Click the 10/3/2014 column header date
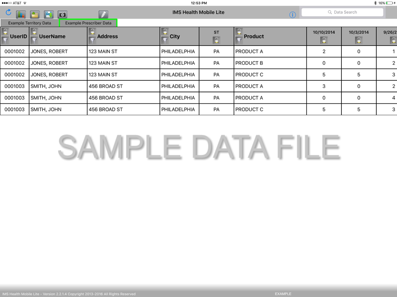The width and height of the screenshot is (397, 297). click(358, 32)
